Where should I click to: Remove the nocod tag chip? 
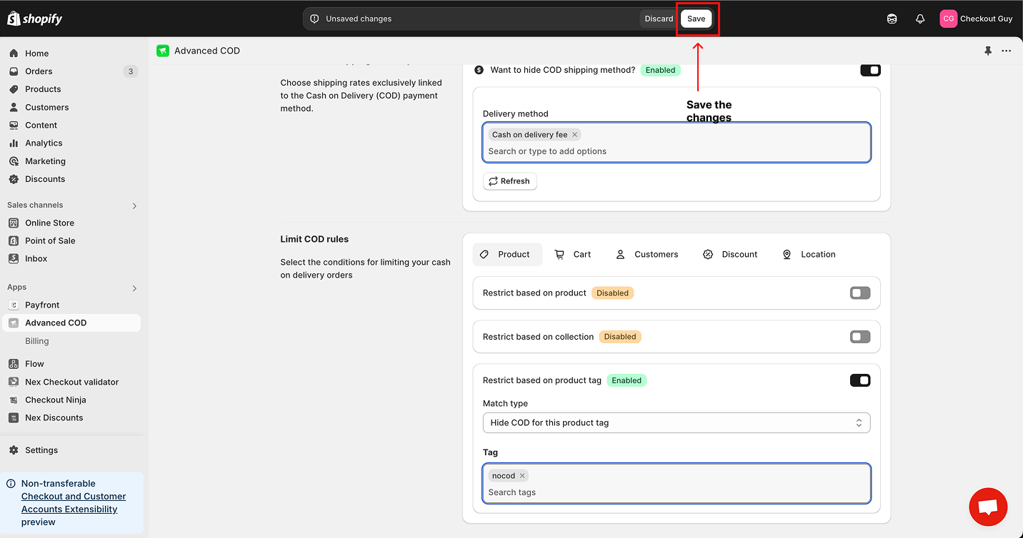click(522, 476)
